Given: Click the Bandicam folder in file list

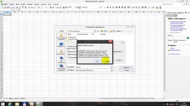Looking at the screenshot, I should click(x=72, y=37).
